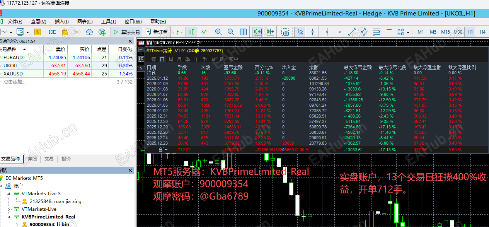Switch to the 详细 tab in Market Watch
This screenshot has width=489, height=227.
coord(32,159)
